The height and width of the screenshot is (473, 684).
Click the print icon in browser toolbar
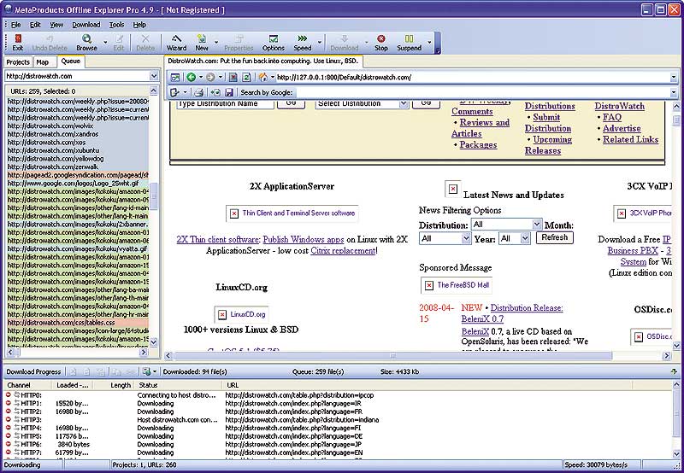click(x=199, y=92)
